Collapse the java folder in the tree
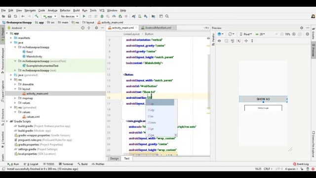Screen dimensions: 316x178 [11, 43]
